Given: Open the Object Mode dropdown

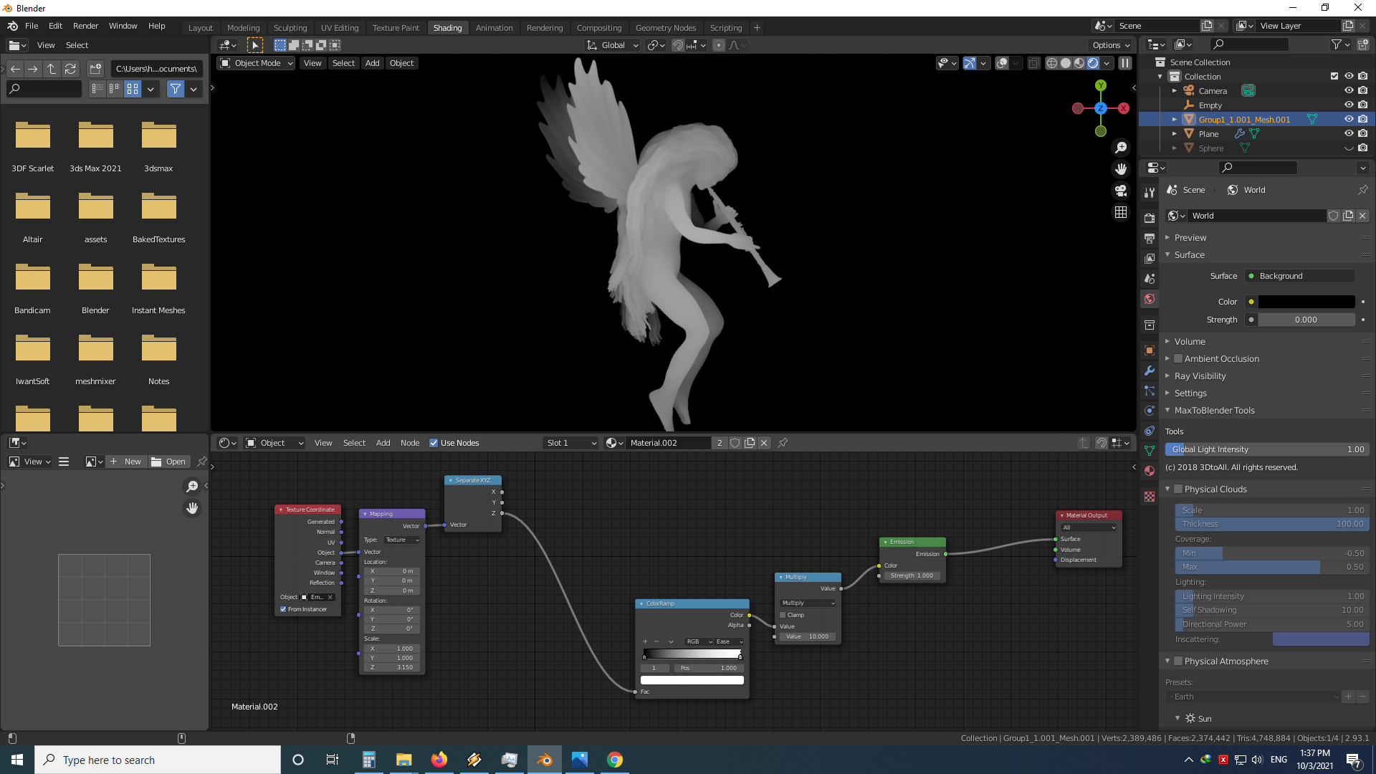Looking at the screenshot, I should 257,63.
